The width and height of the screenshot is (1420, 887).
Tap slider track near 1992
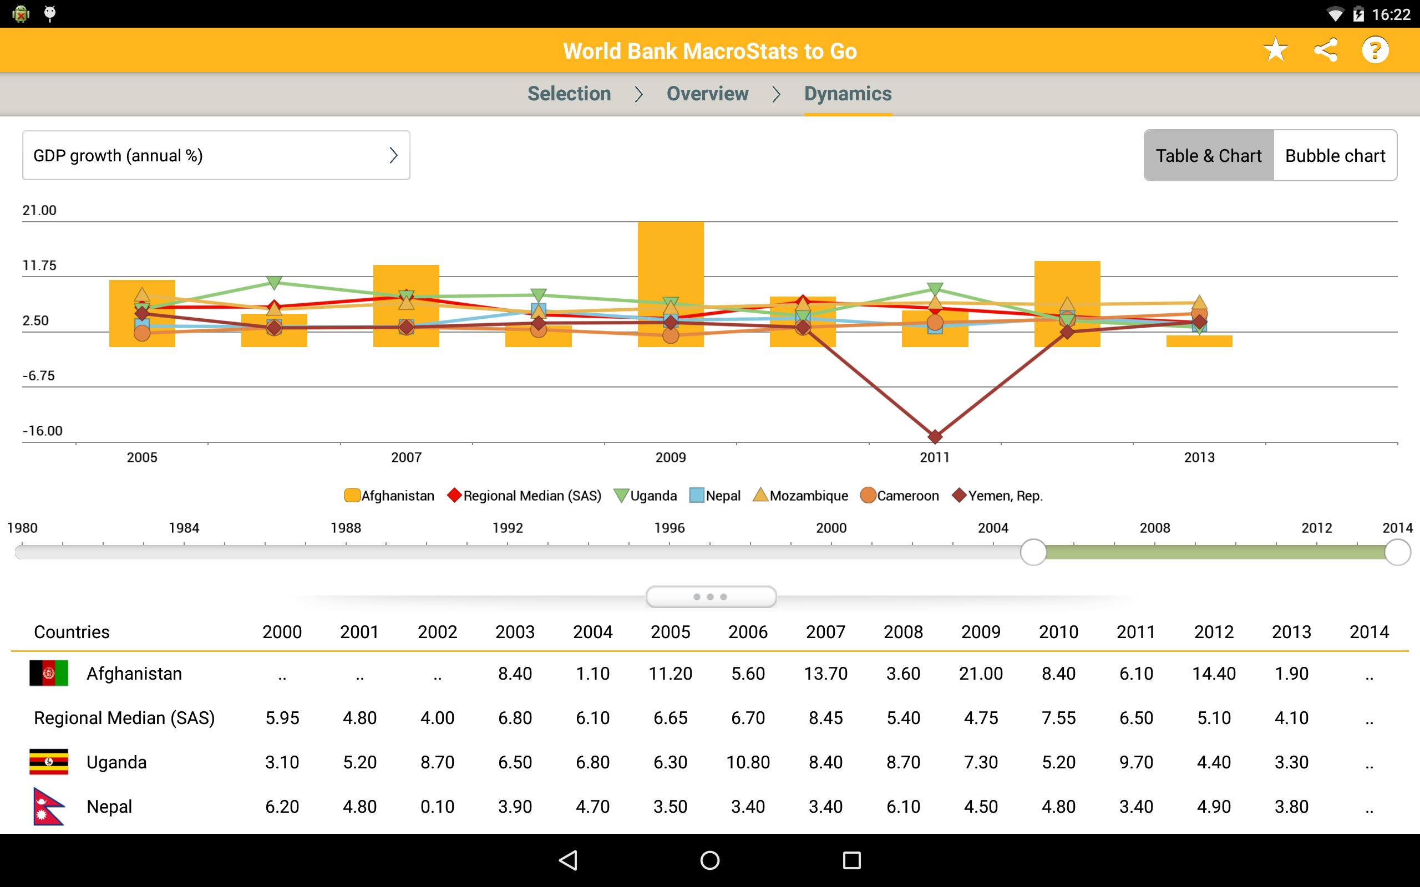(508, 552)
